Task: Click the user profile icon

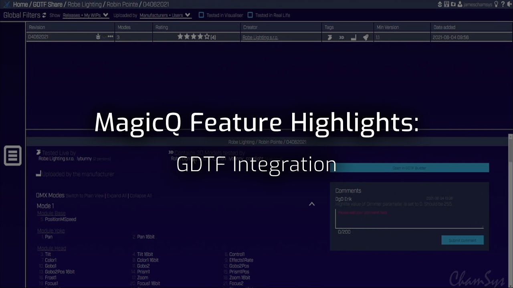Action: click(460, 4)
